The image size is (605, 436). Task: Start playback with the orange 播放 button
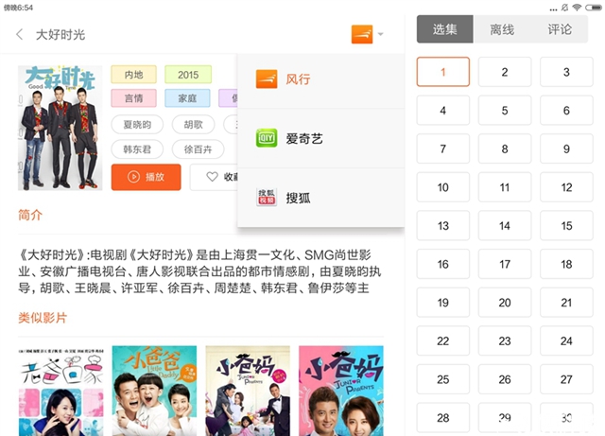point(146,177)
